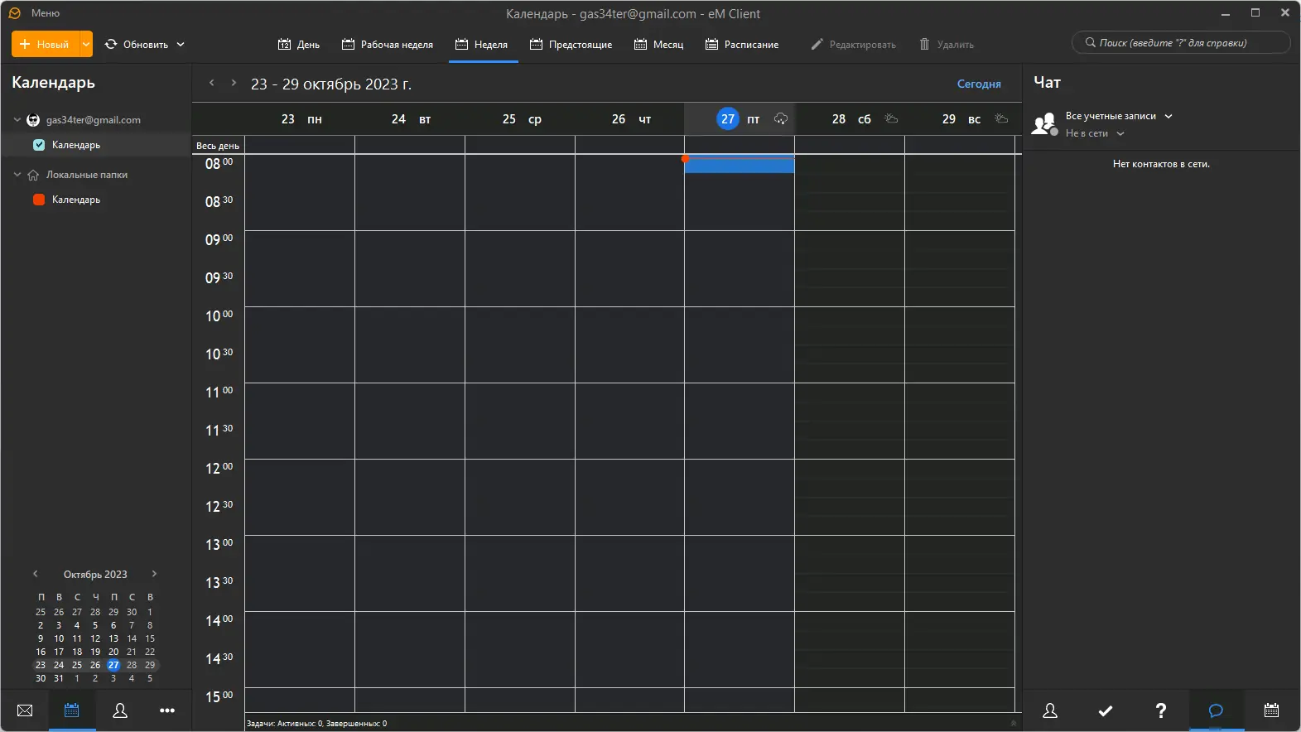Click weather icon for Sunday 29
Image resolution: width=1301 pixels, height=732 pixels.
tap(1001, 118)
